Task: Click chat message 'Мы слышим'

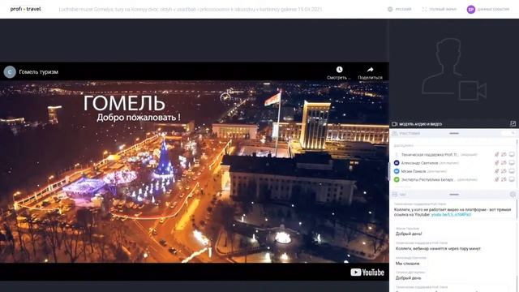Action: [x=407, y=263]
